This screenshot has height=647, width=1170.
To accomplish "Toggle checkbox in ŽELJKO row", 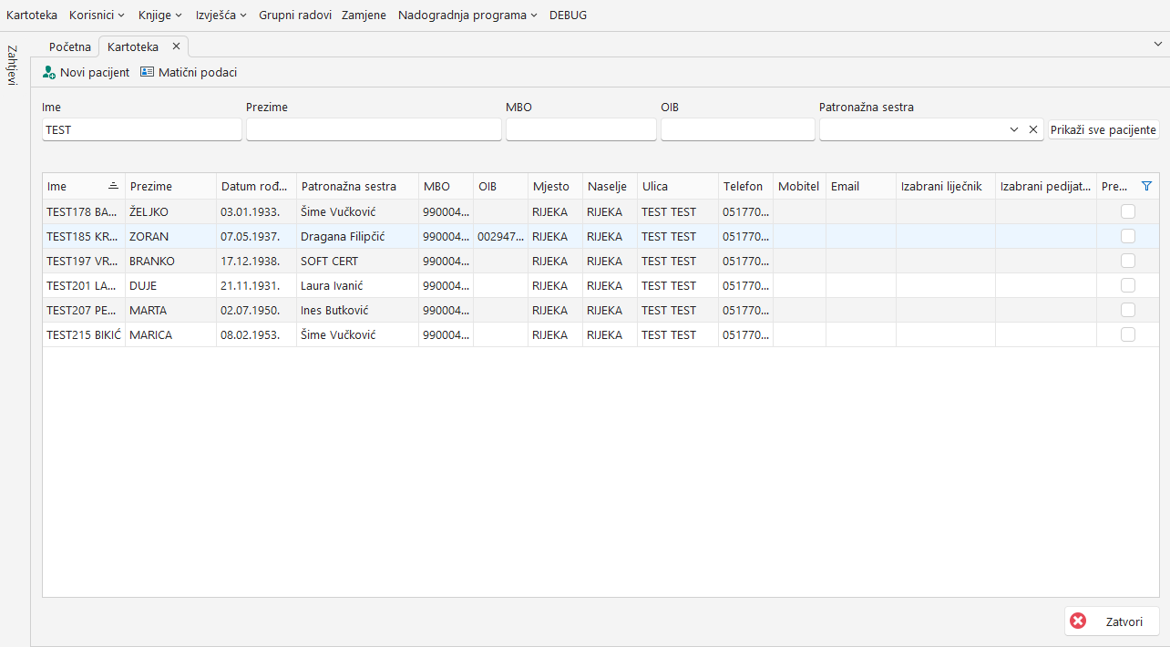I will [1128, 211].
